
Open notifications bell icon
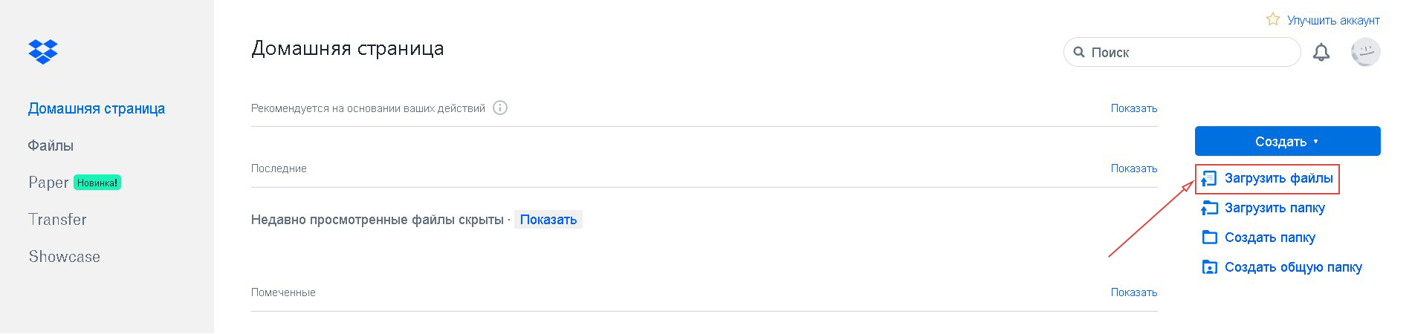click(1321, 53)
